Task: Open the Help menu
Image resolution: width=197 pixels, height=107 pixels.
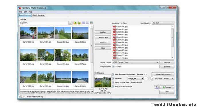Action: click(x=30, y=12)
